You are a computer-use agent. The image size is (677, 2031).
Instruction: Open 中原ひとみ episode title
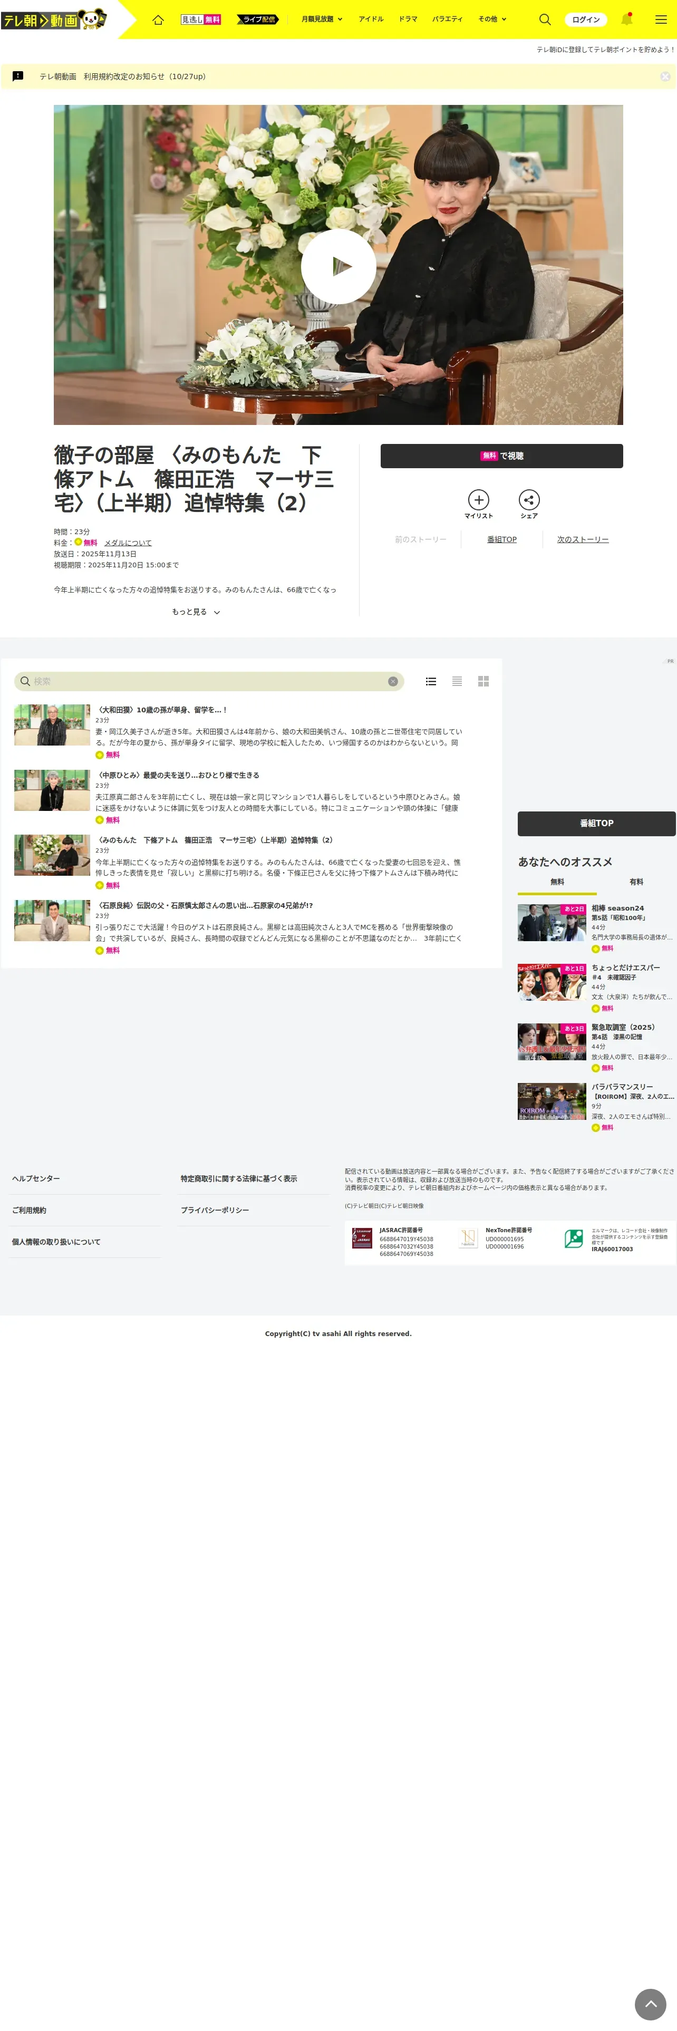coord(177,775)
